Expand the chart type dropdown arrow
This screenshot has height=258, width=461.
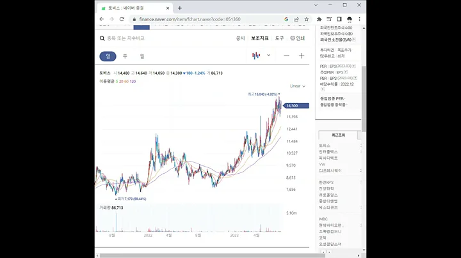point(268,55)
